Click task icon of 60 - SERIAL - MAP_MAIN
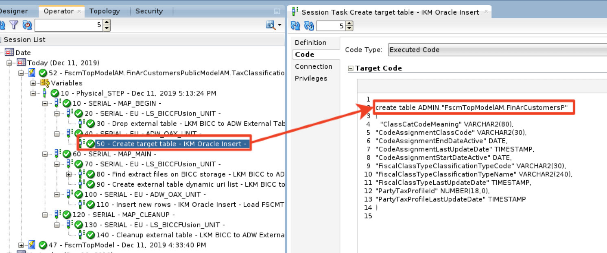This screenshot has width=607, height=253. pyautogui.click(x=57, y=154)
